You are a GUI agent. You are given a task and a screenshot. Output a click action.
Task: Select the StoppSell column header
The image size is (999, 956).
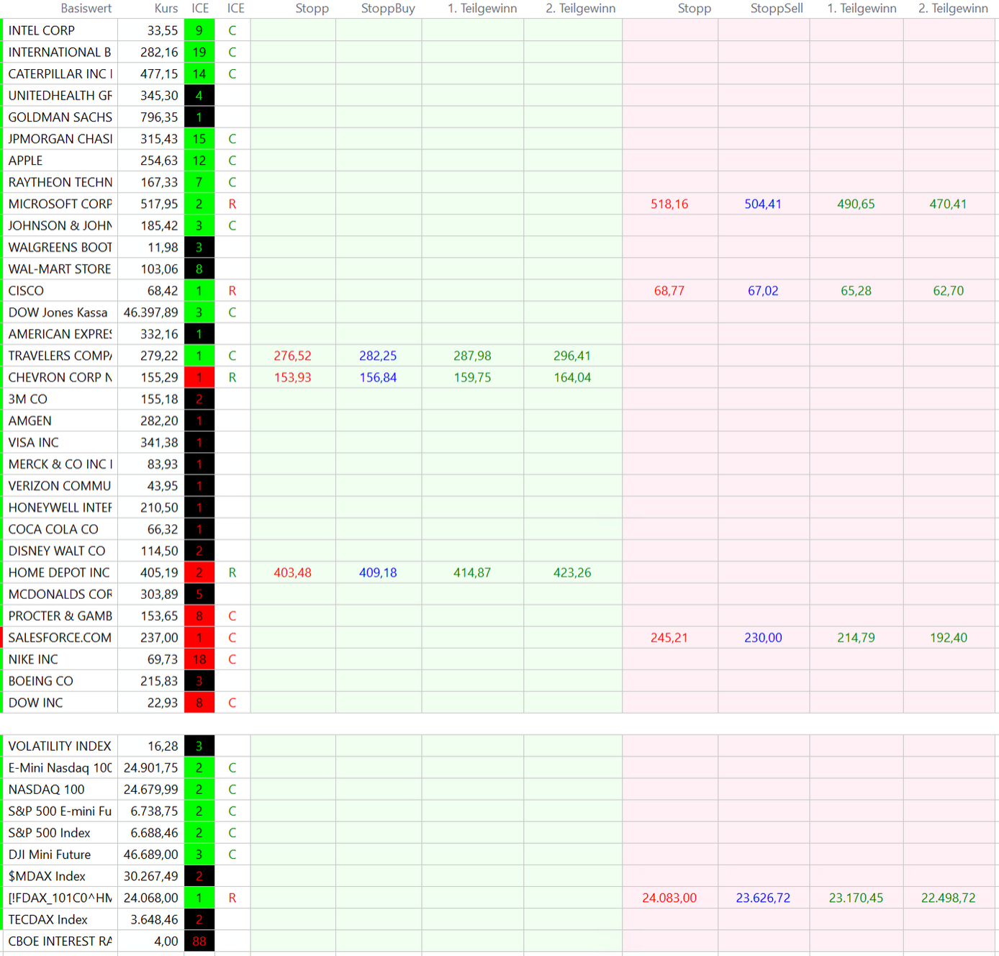point(776,9)
